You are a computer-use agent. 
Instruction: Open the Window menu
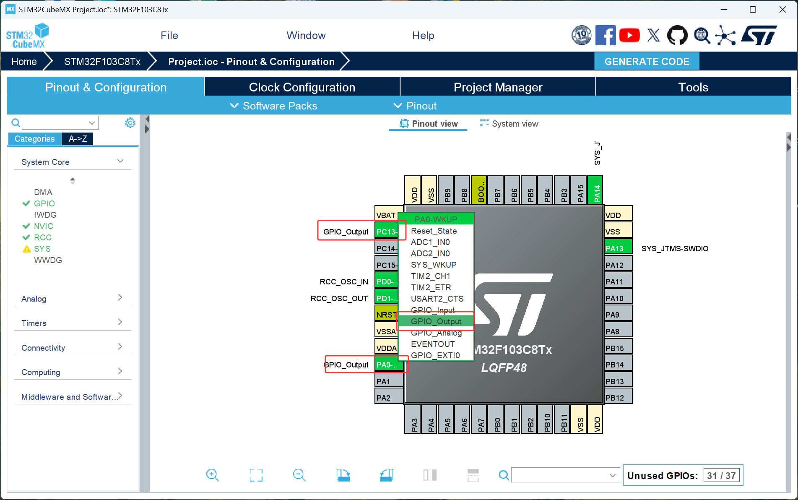[306, 36]
